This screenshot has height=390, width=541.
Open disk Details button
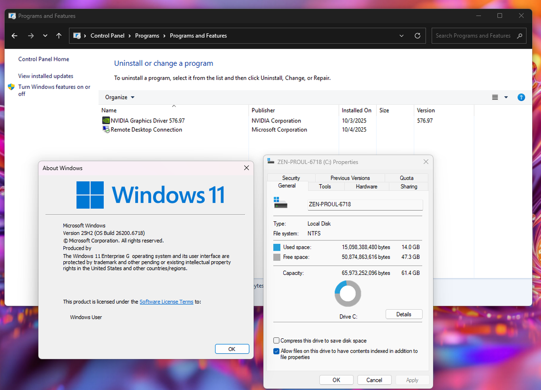point(404,314)
